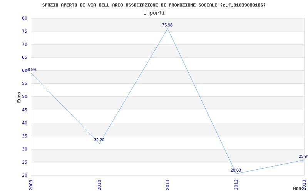Click the 'Anno' x-axis title
The image size is (308, 192).
298,188
